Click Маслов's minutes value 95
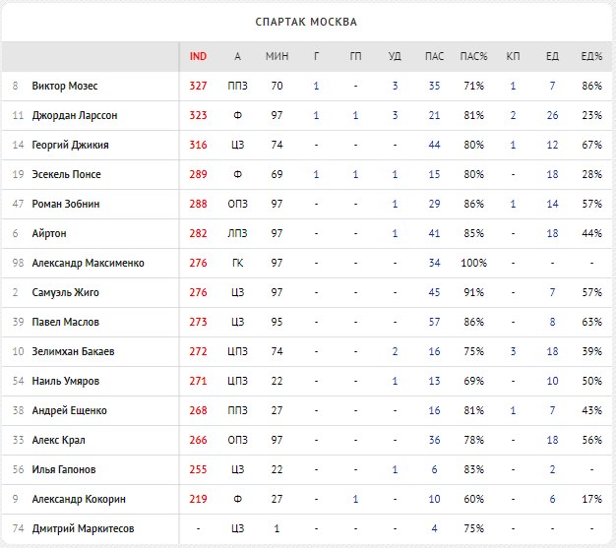The image size is (616, 548). pyautogui.click(x=277, y=322)
